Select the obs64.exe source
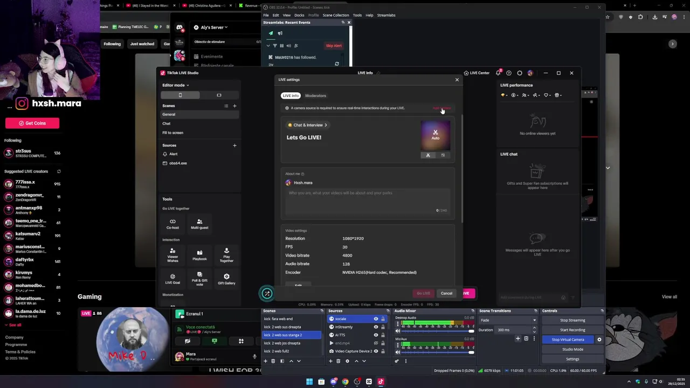This screenshot has width=690, height=388. pyautogui.click(x=198, y=163)
